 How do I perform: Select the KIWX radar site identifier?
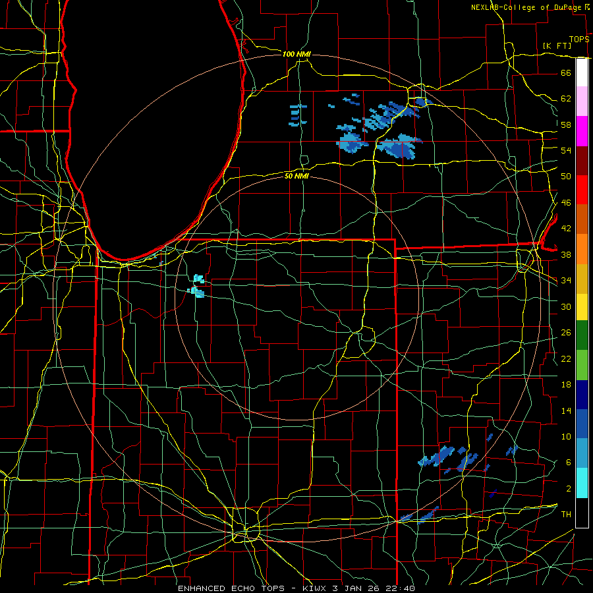(316, 588)
